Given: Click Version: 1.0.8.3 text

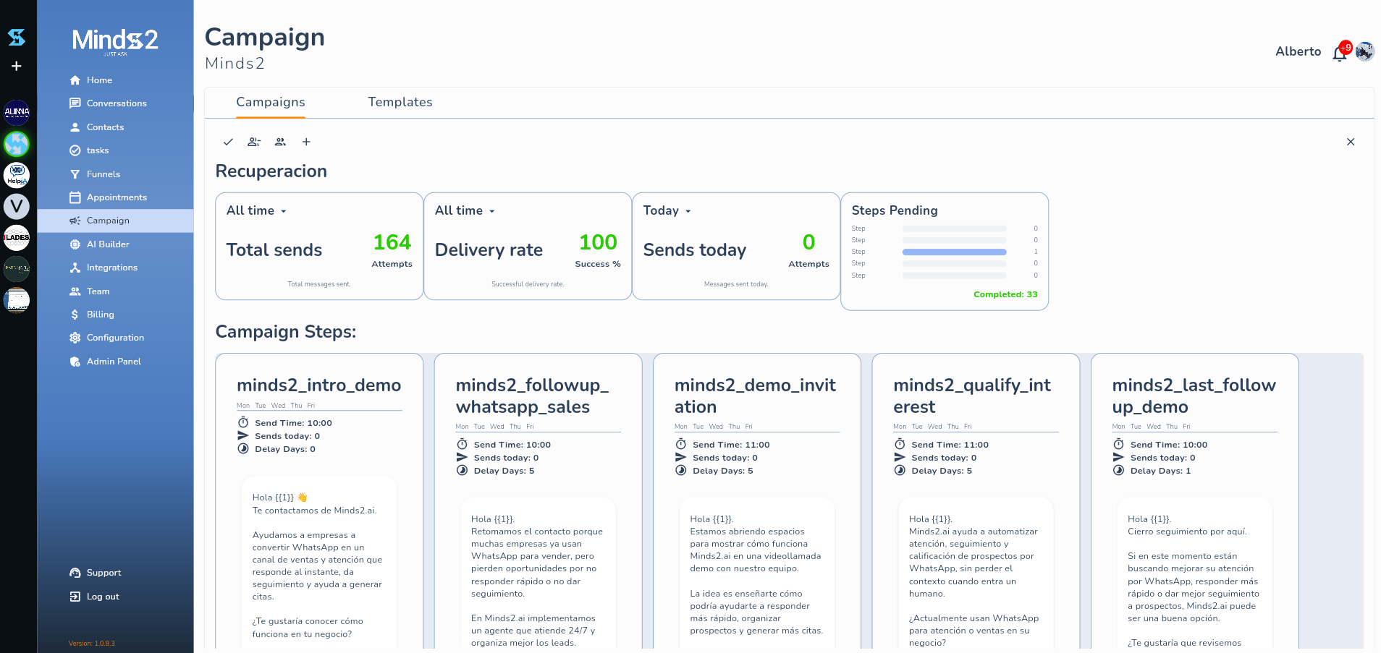Looking at the screenshot, I should pyautogui.click(x=92, y=644).
